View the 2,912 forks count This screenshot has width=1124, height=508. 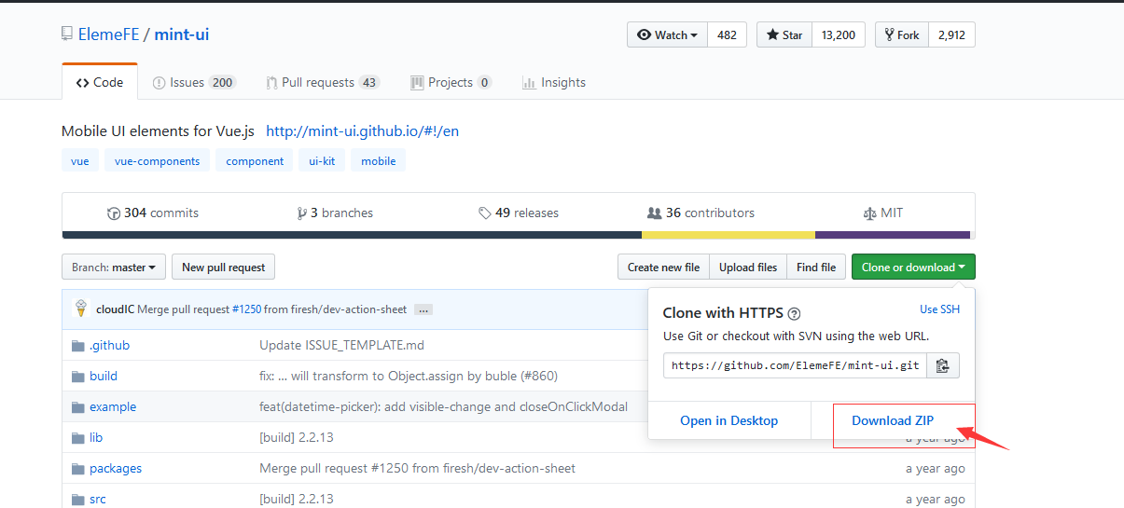(x=951, y=34)
